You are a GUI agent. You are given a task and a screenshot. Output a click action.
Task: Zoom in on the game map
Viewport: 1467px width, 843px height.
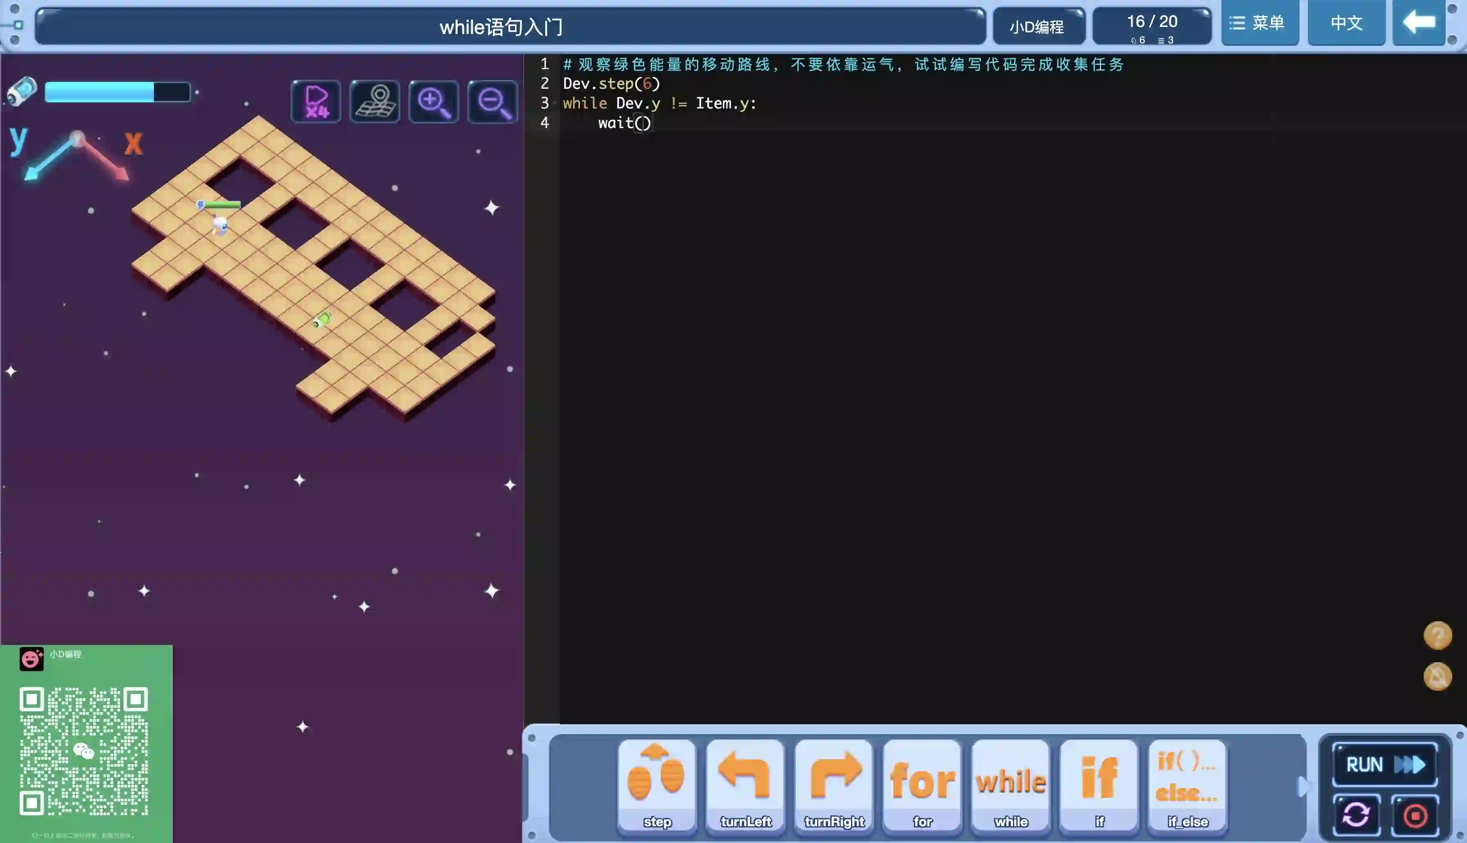433,101
